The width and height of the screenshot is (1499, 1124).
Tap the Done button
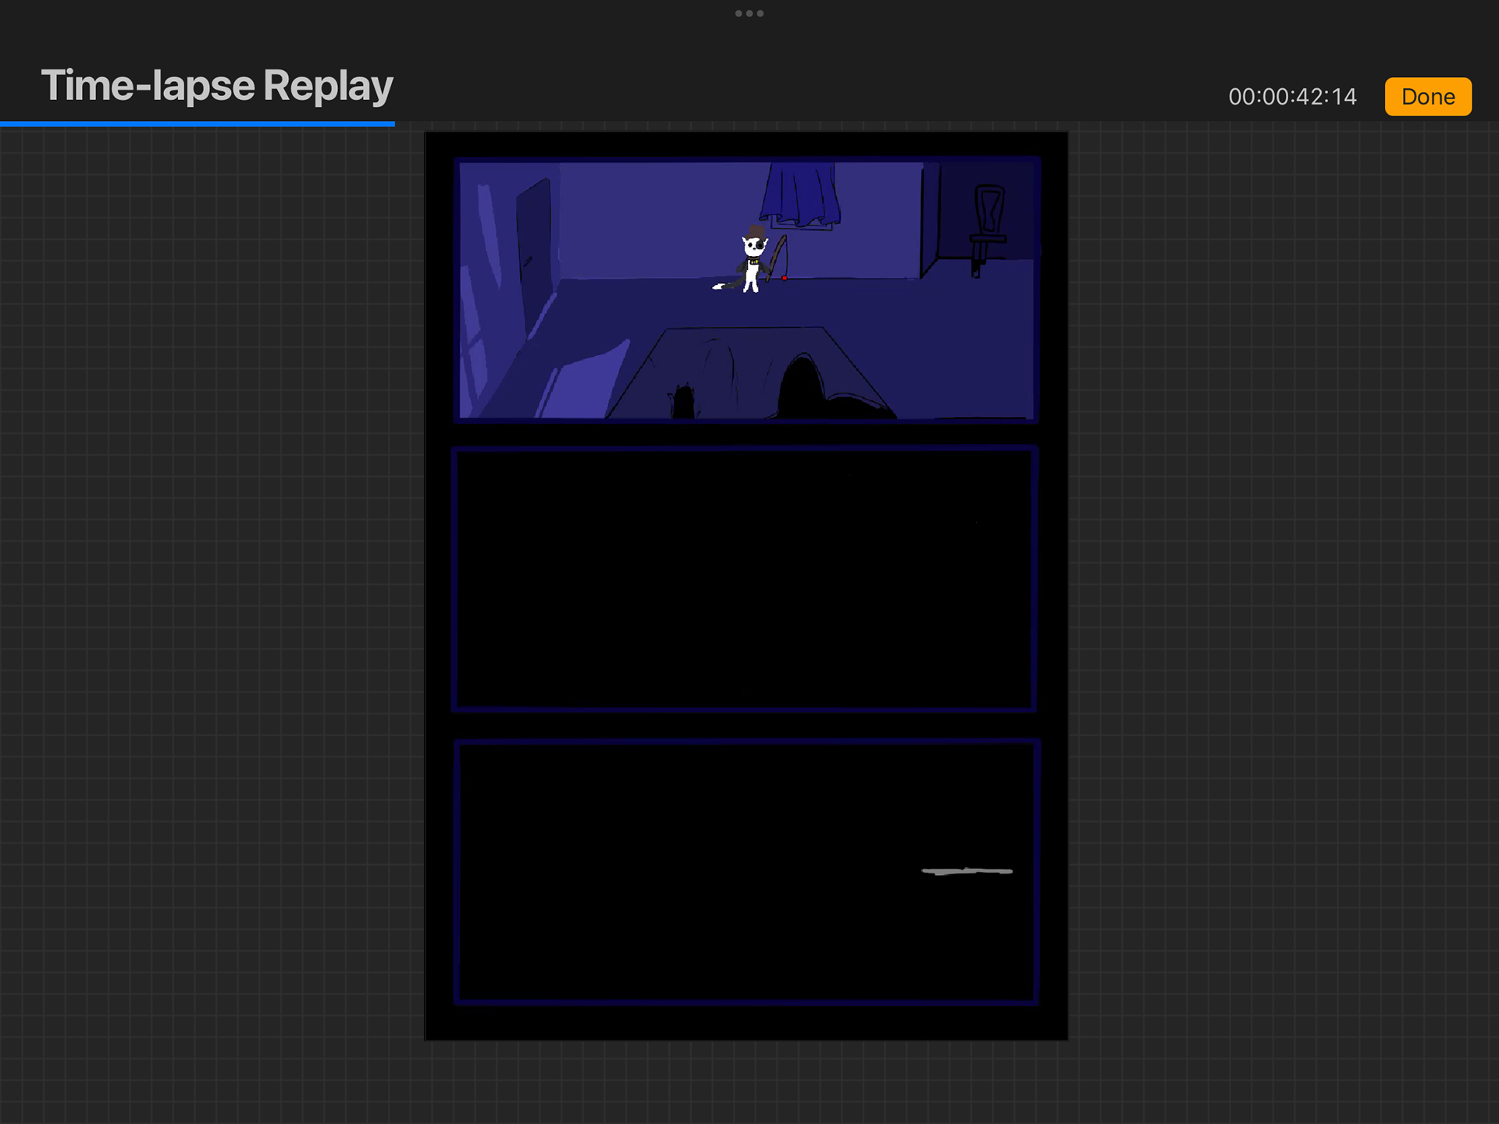click(x=1428, y=97)
